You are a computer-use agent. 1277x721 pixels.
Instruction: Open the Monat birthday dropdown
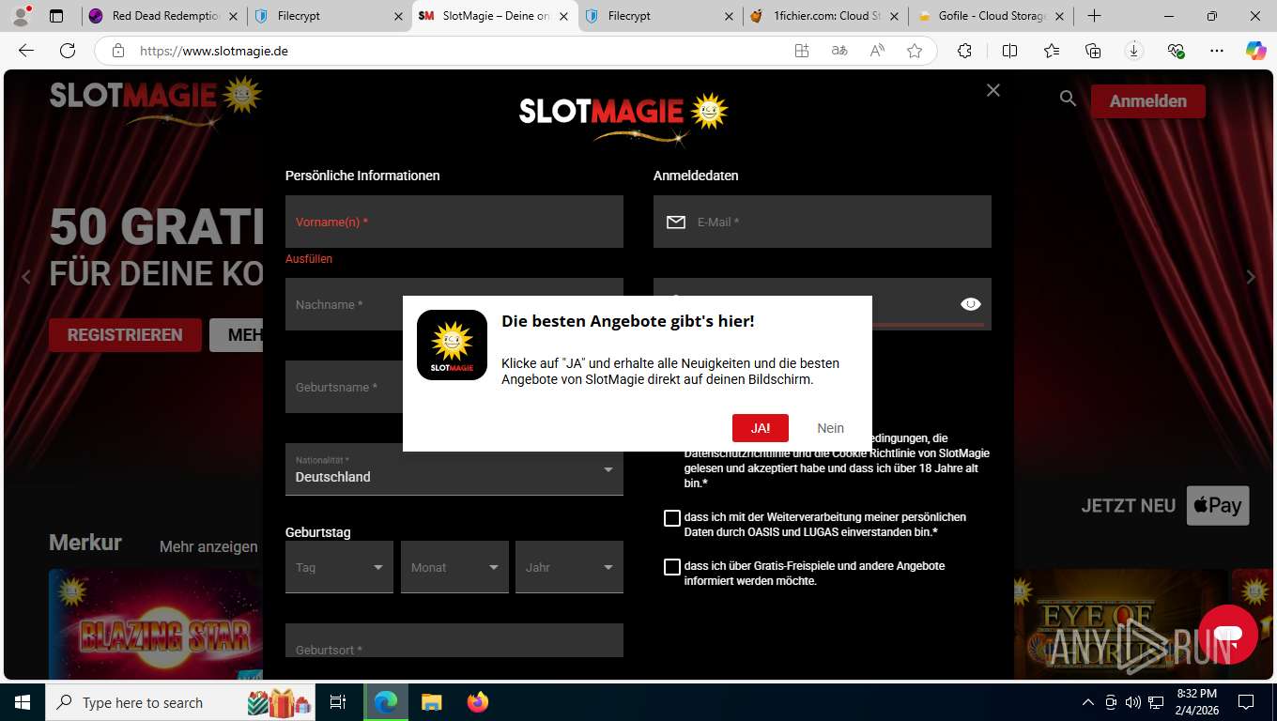(x=454, y=567)
